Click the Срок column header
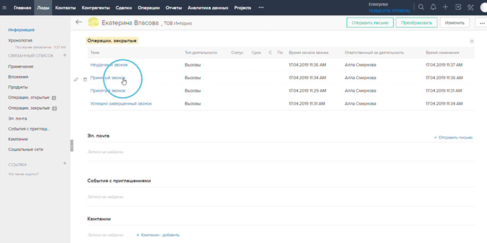The width and height of the screenshot is (487, 243). pos(256,53)
